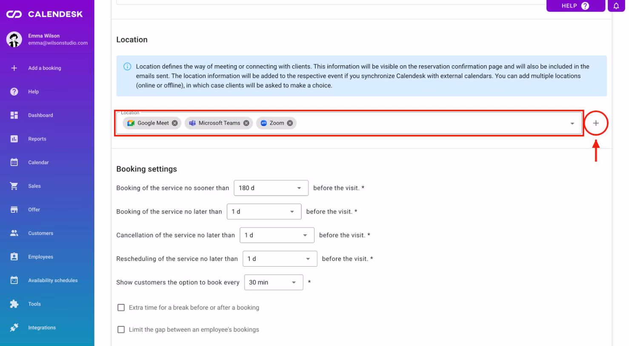Open the 30 min booking interval dropdown

click(274, 282)
